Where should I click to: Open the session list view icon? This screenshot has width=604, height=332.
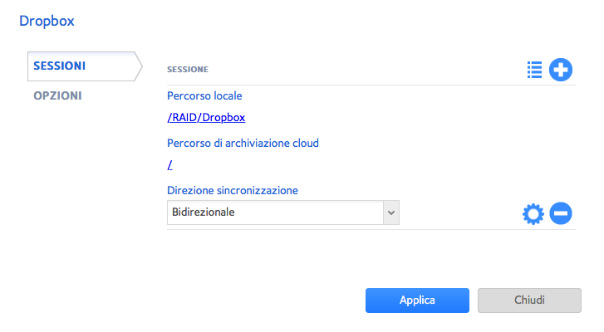(534, 70)
